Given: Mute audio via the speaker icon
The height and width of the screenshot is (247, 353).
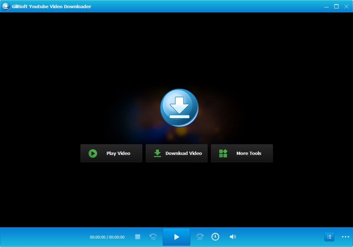Looking at the screenshot, I should (x=232, y=237).
